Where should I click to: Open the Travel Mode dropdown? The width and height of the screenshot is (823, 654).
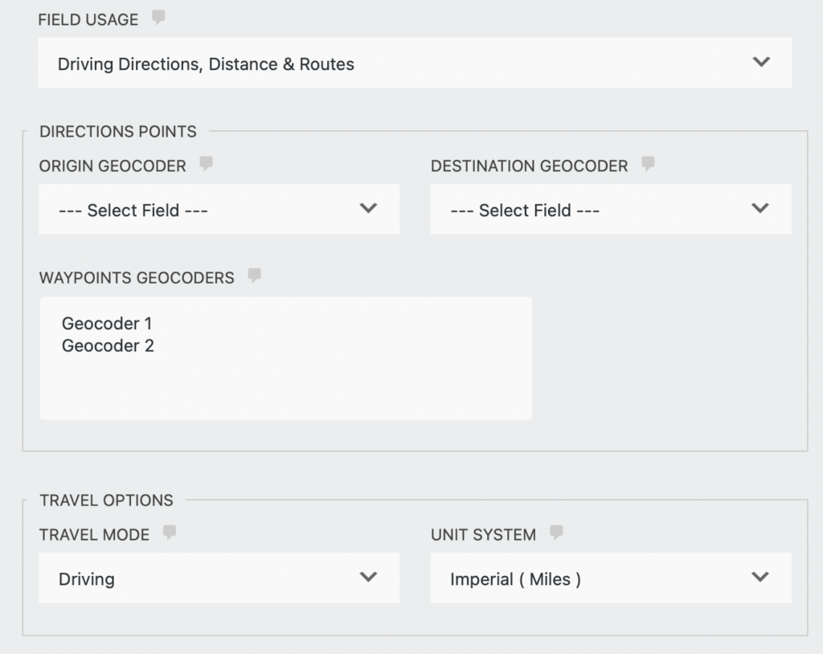click(x=219, y=578)
